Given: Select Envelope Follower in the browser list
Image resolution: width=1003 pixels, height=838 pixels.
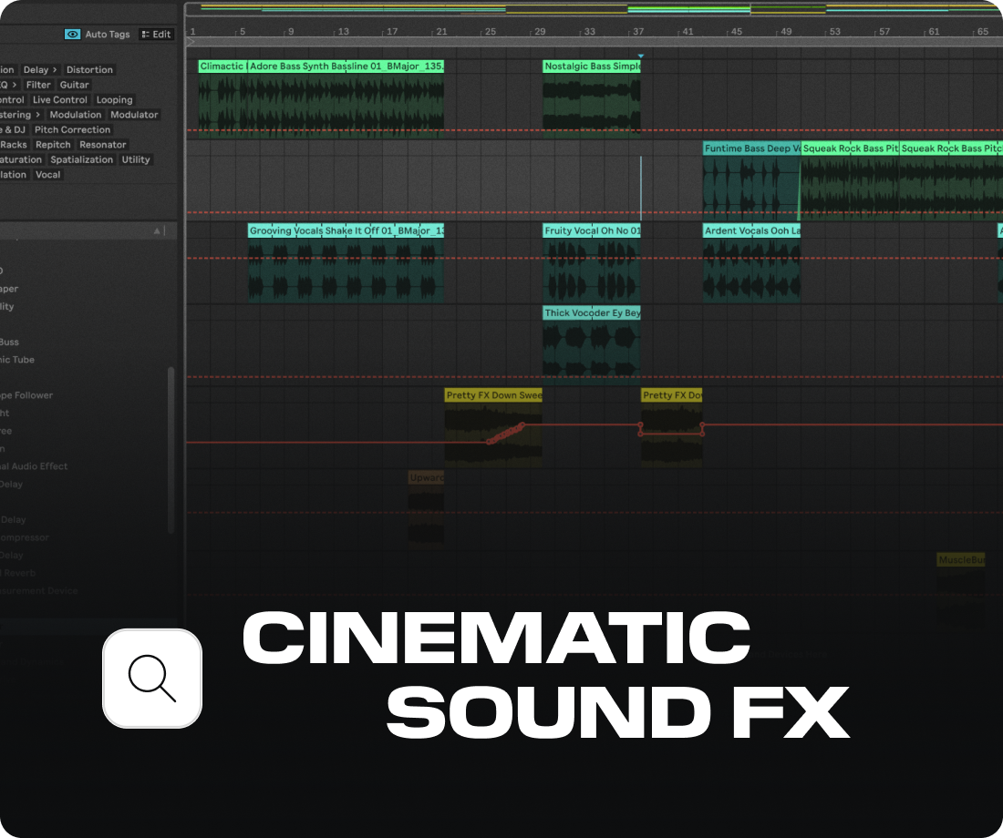Looking at the screenshot, I should point(27,395).
